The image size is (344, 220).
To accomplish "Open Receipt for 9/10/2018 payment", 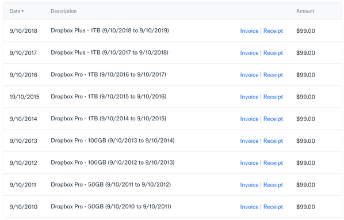I will [x=273, y=31].
